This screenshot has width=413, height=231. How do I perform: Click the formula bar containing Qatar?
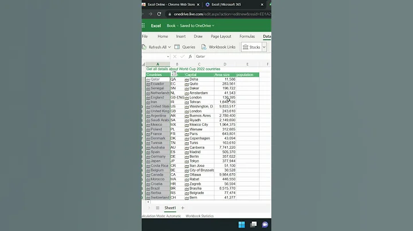pos(232,57)
